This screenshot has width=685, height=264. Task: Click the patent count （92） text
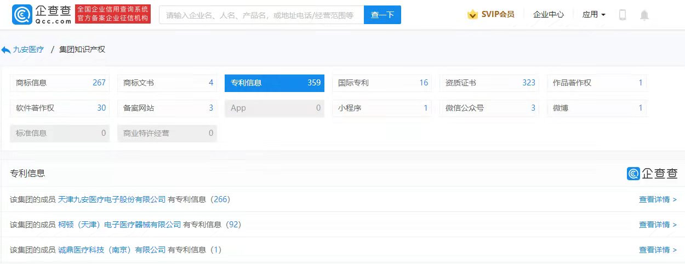233,225
